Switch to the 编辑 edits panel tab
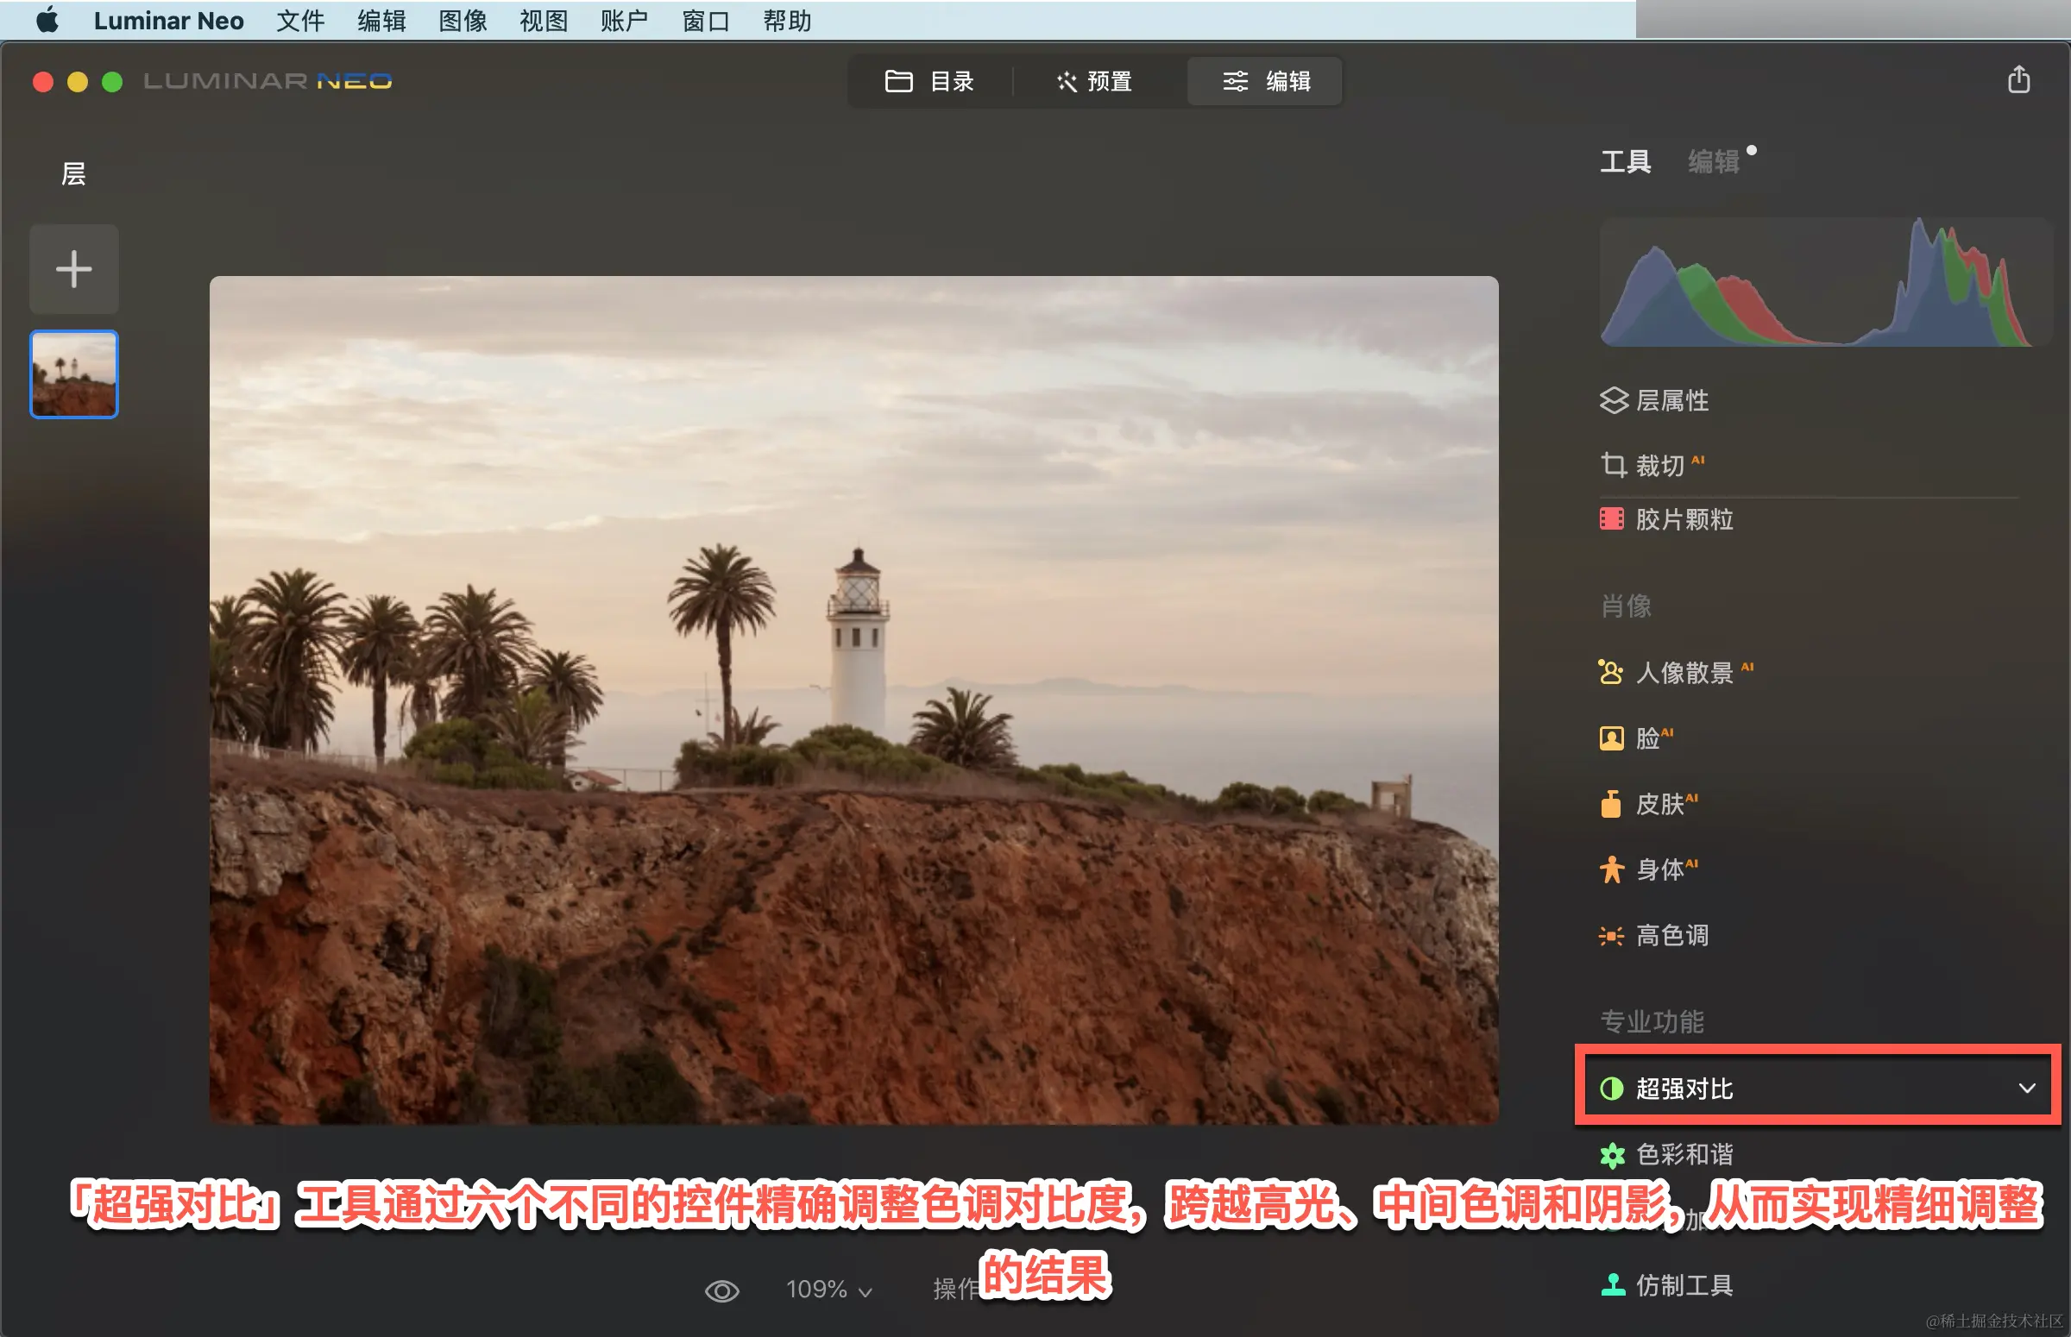This screenshot has height=1337, width=2071. (x=1712, y=161)
